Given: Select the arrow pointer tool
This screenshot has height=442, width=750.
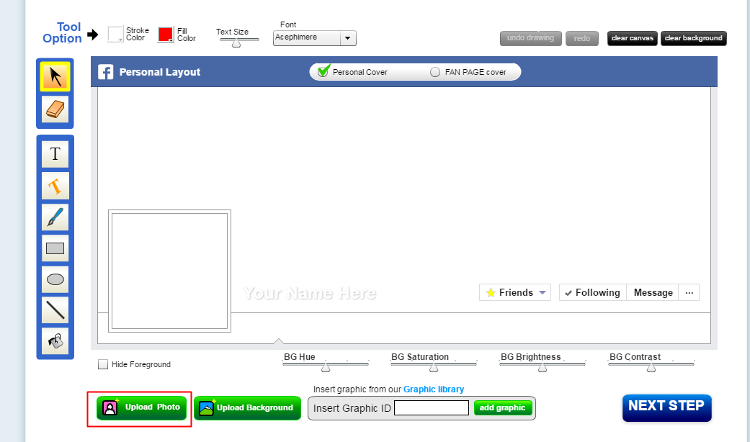Looking at the screenshot, I should pyautogui.click(x=55, y=77).
